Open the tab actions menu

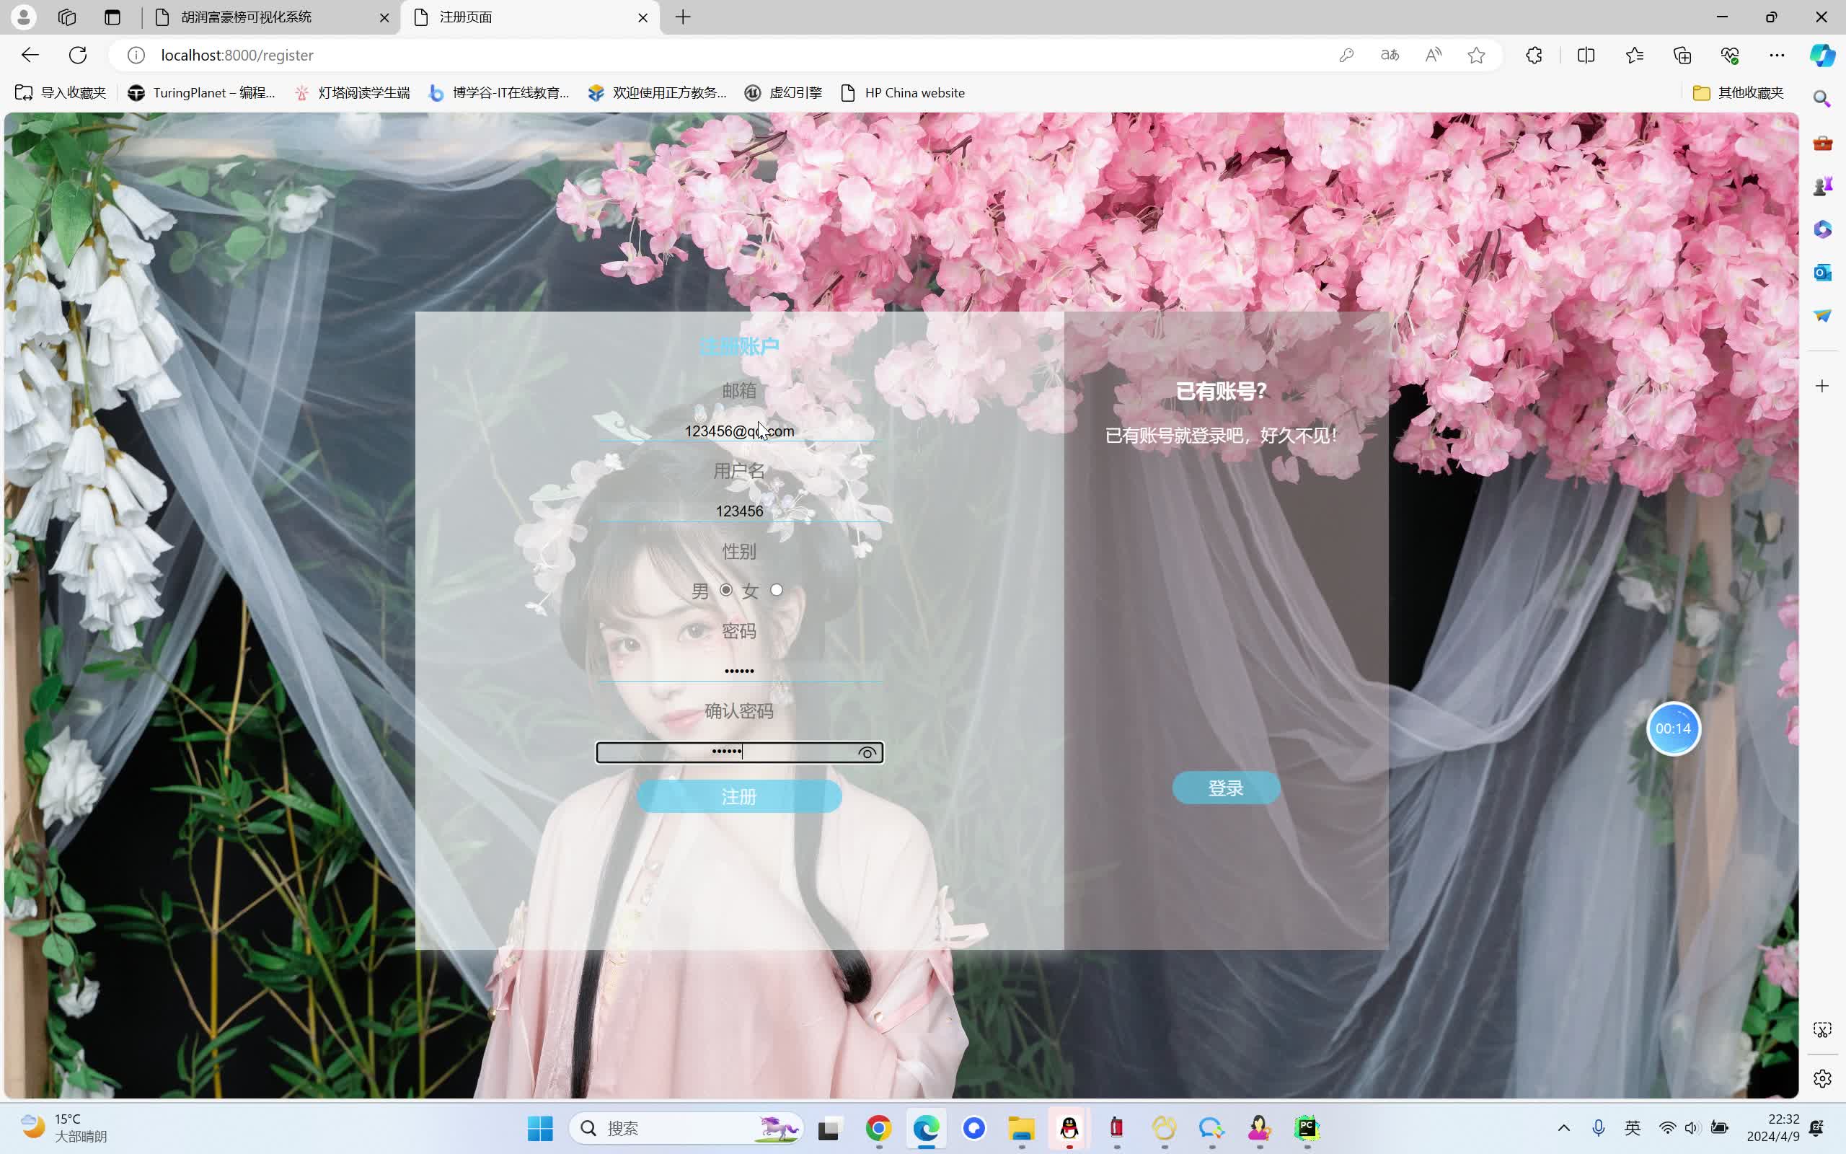point(112,17)
